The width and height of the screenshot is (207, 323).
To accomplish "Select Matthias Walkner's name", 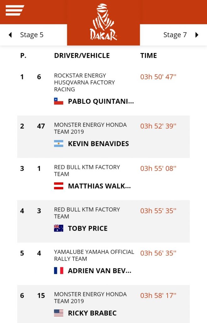I will coord(99,186).
